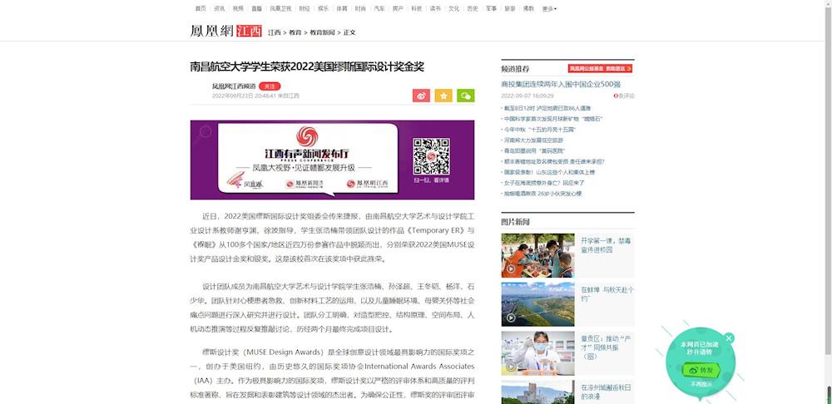832x404 pixels.
Task: Click 不再提示 to stop popup prompts
Action: pyautogui.click(x=701, y=384)
